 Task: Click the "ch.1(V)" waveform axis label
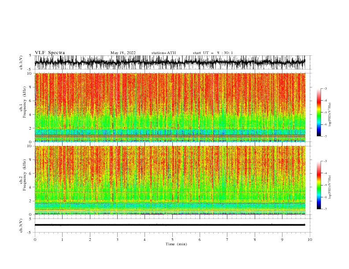coord(21,62)
